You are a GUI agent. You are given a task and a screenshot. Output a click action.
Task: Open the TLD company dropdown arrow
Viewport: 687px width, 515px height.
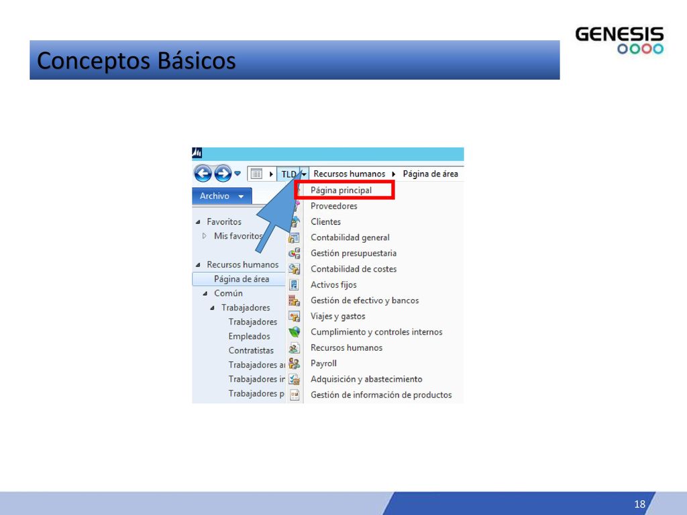[304, 174]
